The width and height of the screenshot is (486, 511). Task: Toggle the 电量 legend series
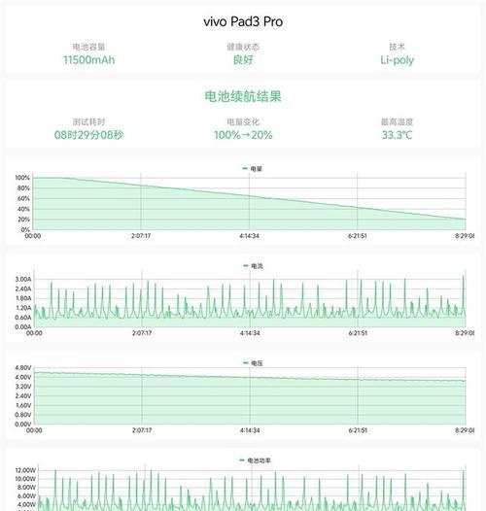tap(252, 168)
